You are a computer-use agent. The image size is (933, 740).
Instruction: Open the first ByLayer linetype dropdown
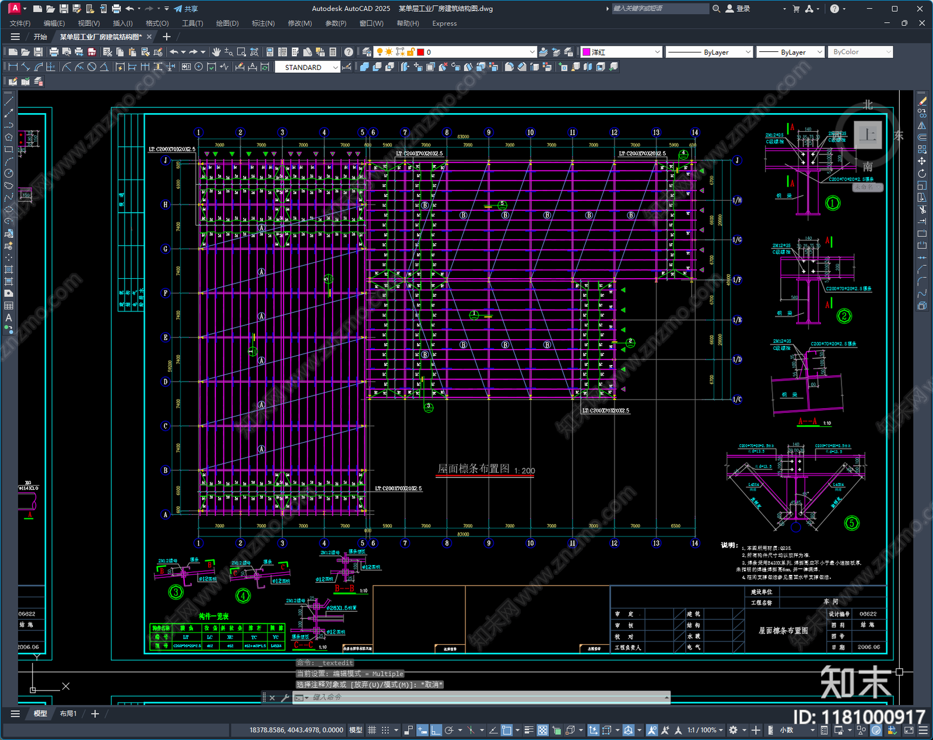click(x=748, y=52)
